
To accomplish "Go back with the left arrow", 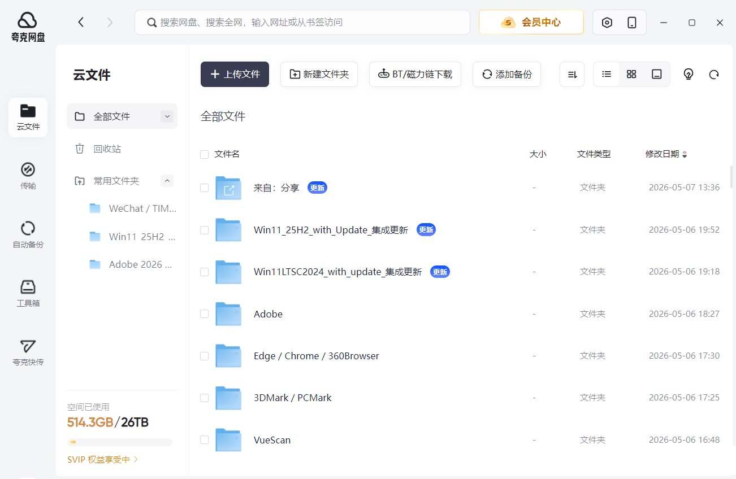I will 81,22.
